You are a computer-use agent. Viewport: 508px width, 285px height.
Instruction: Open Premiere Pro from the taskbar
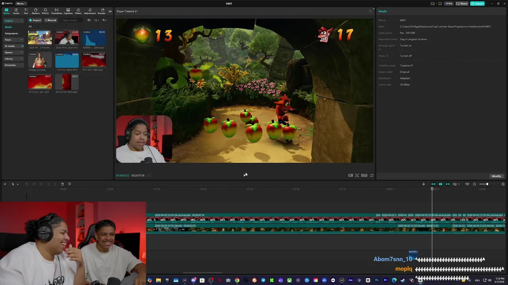pyautogui.click(x=385, y=280)
